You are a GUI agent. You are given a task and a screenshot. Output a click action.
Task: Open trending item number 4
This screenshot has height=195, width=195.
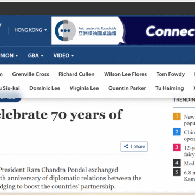tap(177, 163)
